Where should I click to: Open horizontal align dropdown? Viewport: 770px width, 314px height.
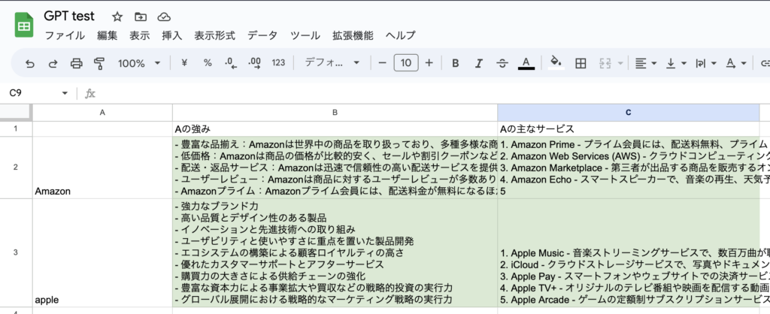click(646, 63)
